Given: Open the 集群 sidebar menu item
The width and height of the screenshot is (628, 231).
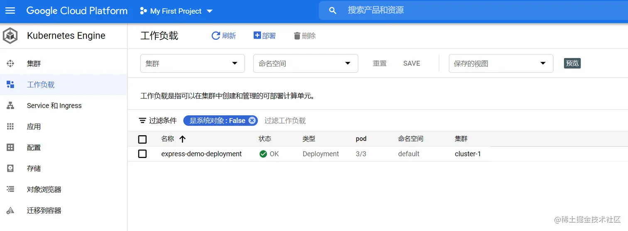Looking at the screenshot, I should point(64,63).
